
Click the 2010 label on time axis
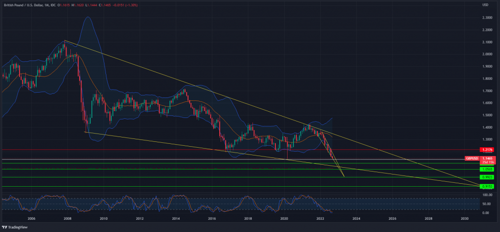104,219
